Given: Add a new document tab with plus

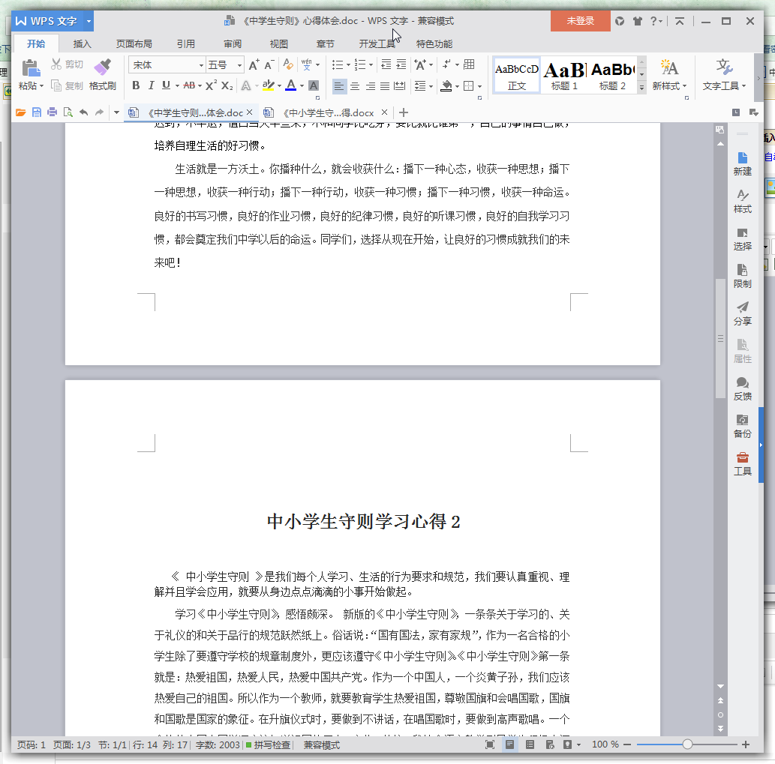Looking at the screenshot, I should pyautogui.click(x=404, y=112).
